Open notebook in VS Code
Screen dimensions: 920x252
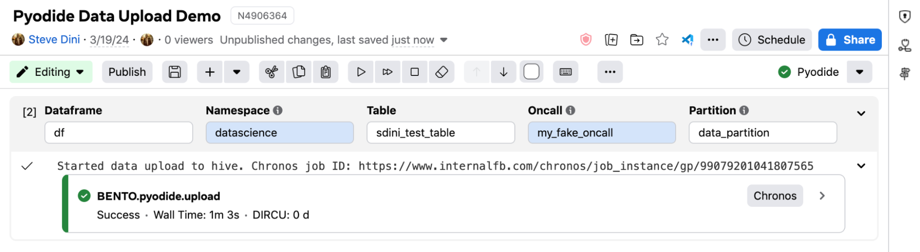(x=687, y=40)
